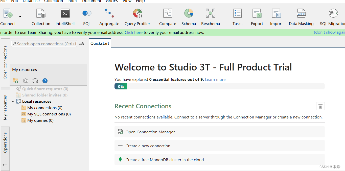This screenshot has width=345, height=171.
Task: Launch the Aggregate pipeline builder
Action: coord(109,16)
